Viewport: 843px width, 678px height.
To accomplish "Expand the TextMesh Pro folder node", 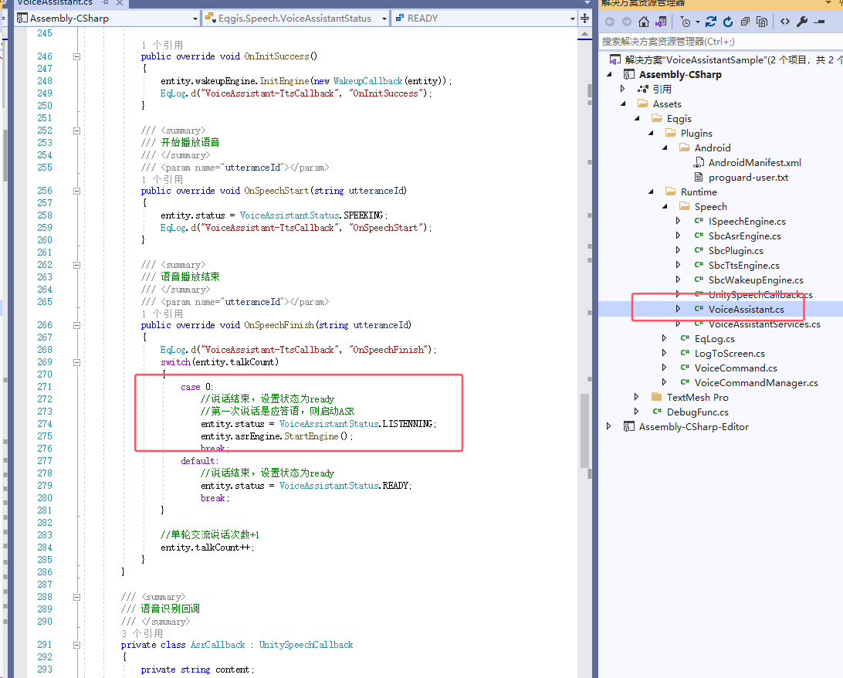I will (635, 397).
